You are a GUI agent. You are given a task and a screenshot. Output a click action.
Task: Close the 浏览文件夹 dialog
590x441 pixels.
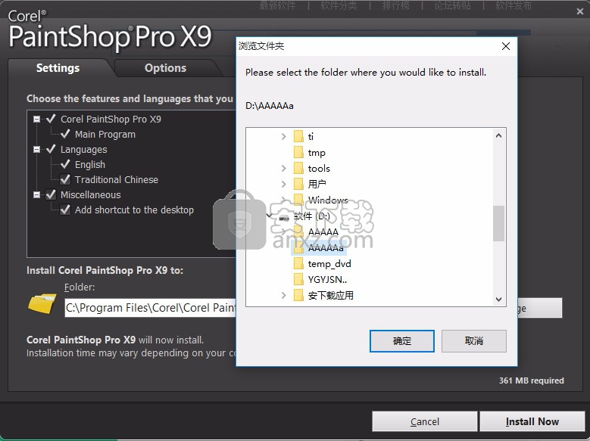tap(506, 46)
